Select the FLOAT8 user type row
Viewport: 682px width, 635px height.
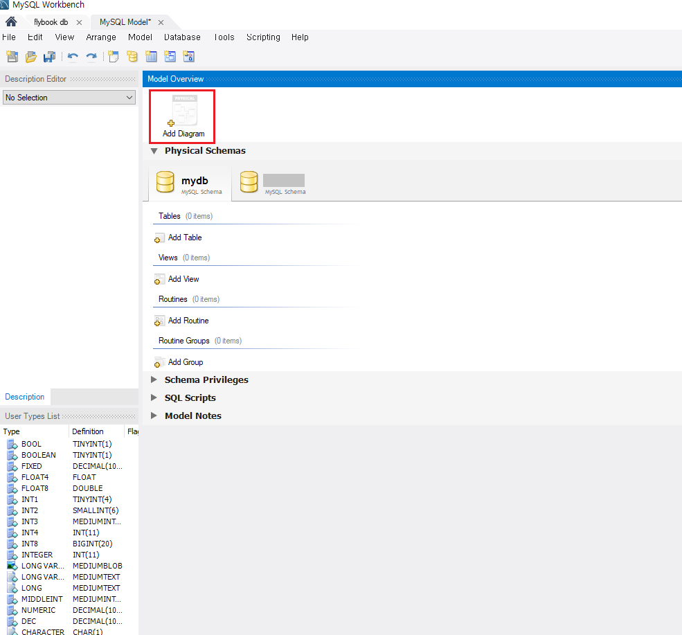coord(70,488)
